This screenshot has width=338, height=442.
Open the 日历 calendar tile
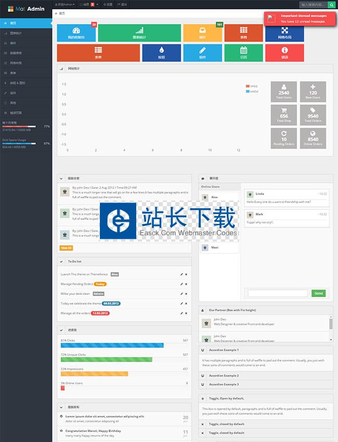tap(243, 52)
